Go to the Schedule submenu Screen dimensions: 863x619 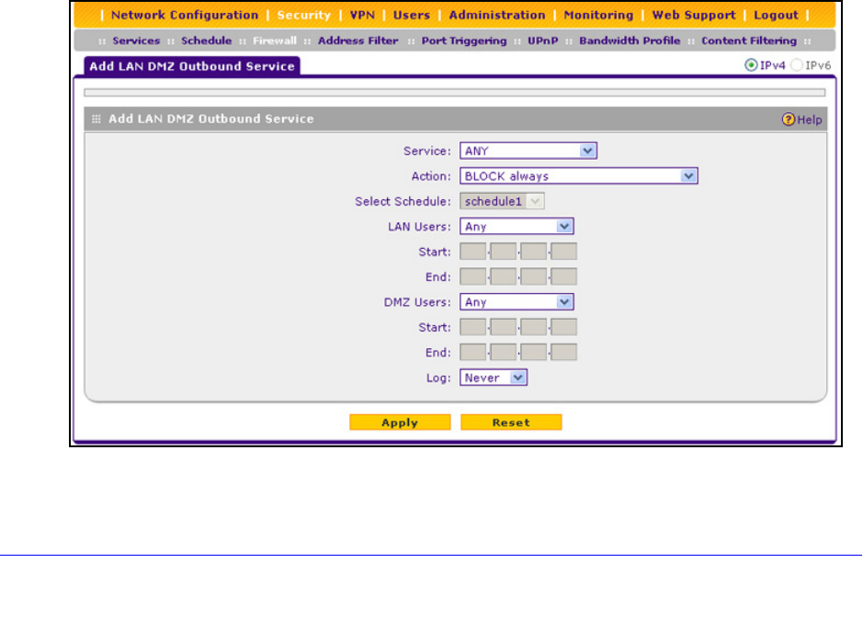tap(207, 40)
